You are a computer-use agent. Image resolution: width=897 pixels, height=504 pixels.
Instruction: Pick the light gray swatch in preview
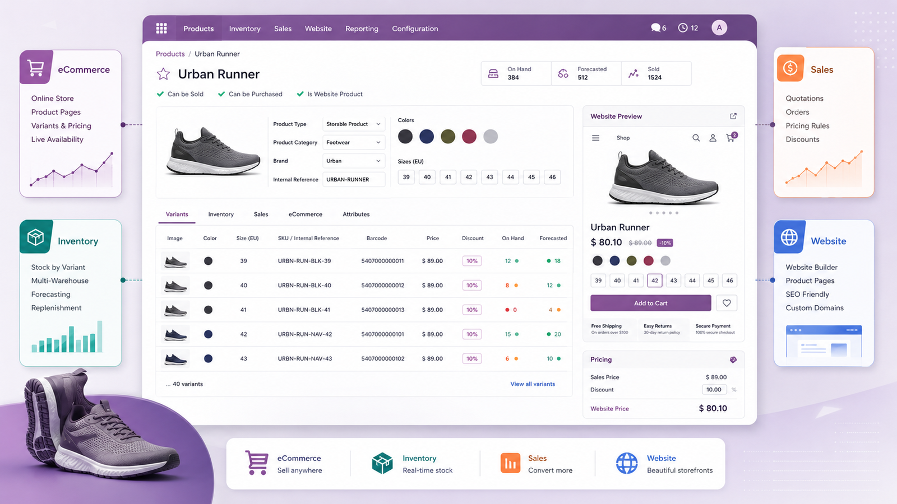point(665,260)
